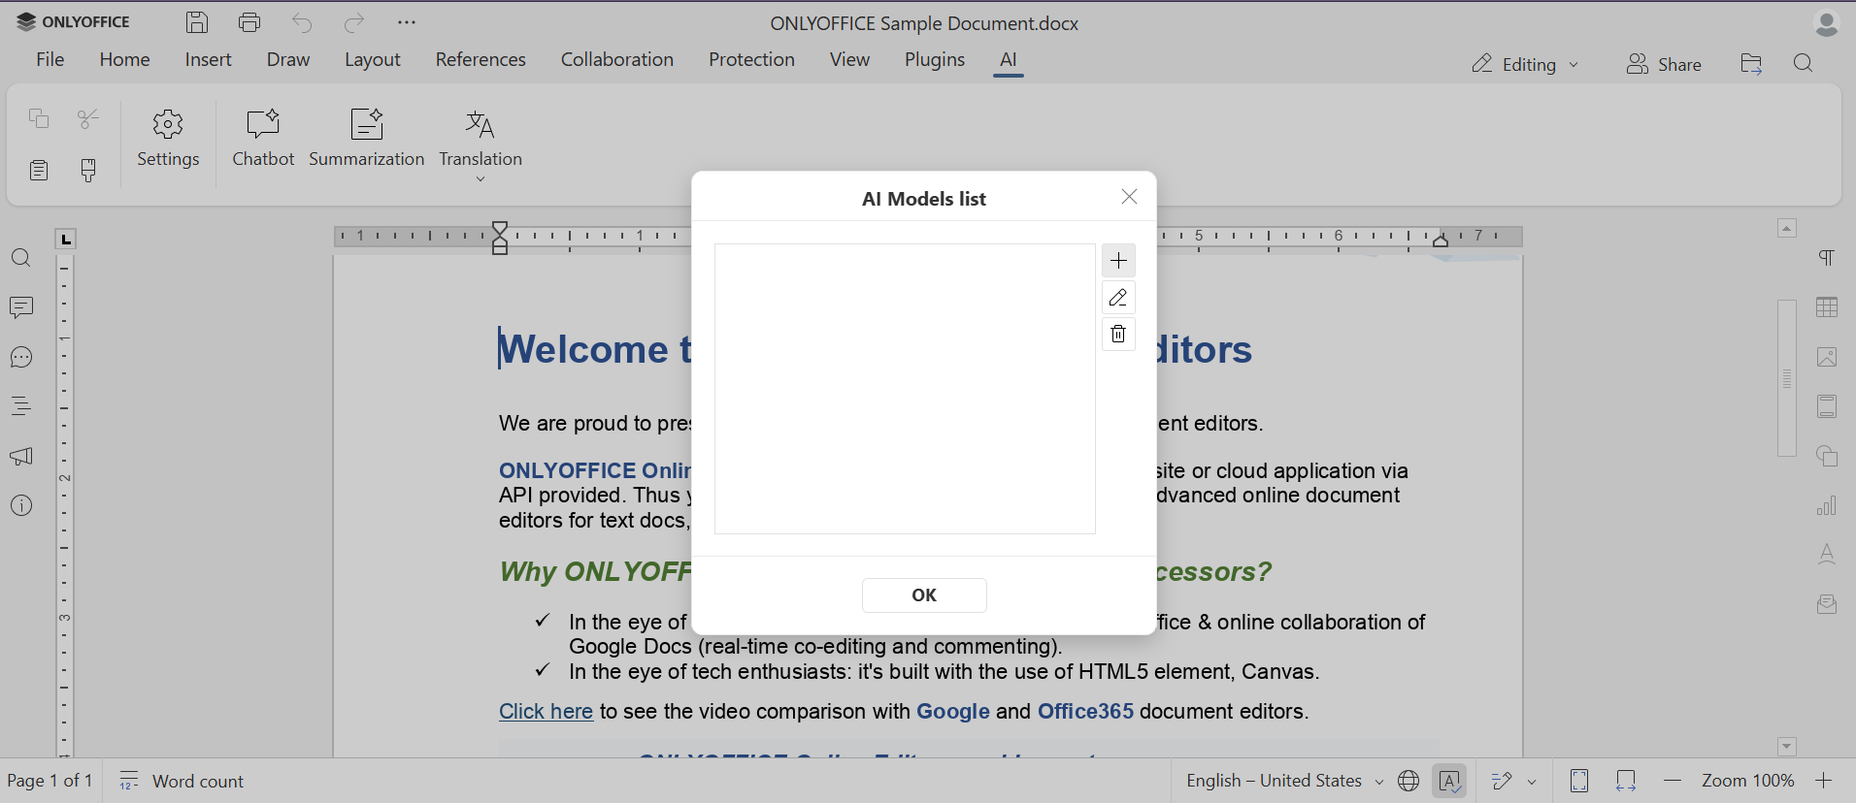Open Image settings in right sidebar
Image resolution: width=1856 pixels, height=803 pixels.
point(1827,357)
